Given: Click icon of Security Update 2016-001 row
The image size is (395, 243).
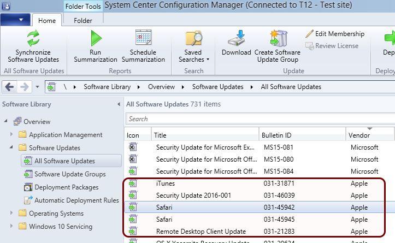Looking at the screenshot, I should (133, 195).
